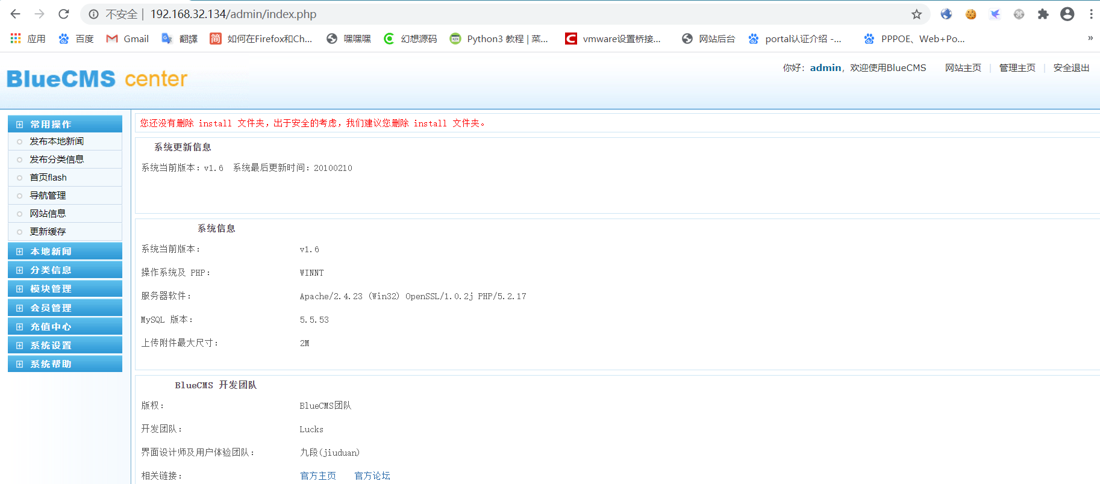Click the 九段(jiuduan) designer text
Viewport: 1100px width, 484px height.
click(x=330, y=452)
